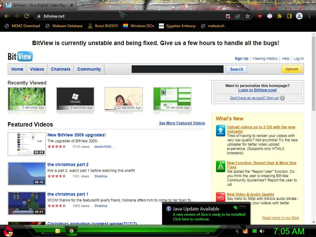The image size is (316, 237).
Task: Click the Sign Up link
Action: (x=241, y=59)
